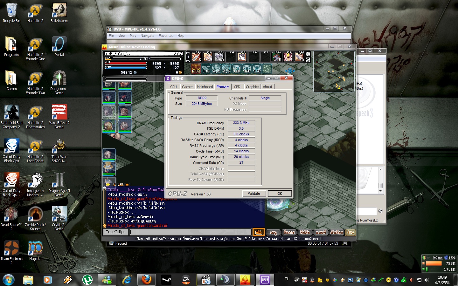
Task: Select the Bulletstorm desktop shortcut
Action: [x=59, y=13]
